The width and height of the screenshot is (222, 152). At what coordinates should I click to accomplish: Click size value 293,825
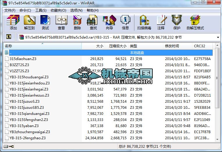click(97, 59)
